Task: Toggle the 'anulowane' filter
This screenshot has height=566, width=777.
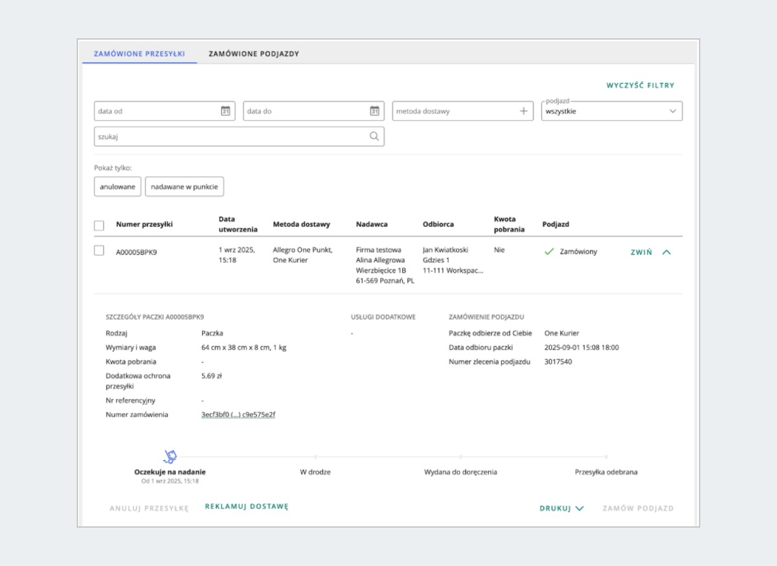Action: (117, 187)
